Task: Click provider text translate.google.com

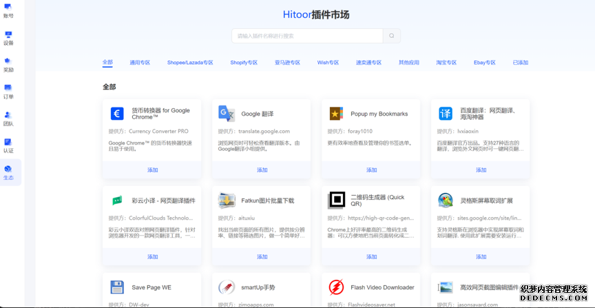Action: click(x=264, y=132)
